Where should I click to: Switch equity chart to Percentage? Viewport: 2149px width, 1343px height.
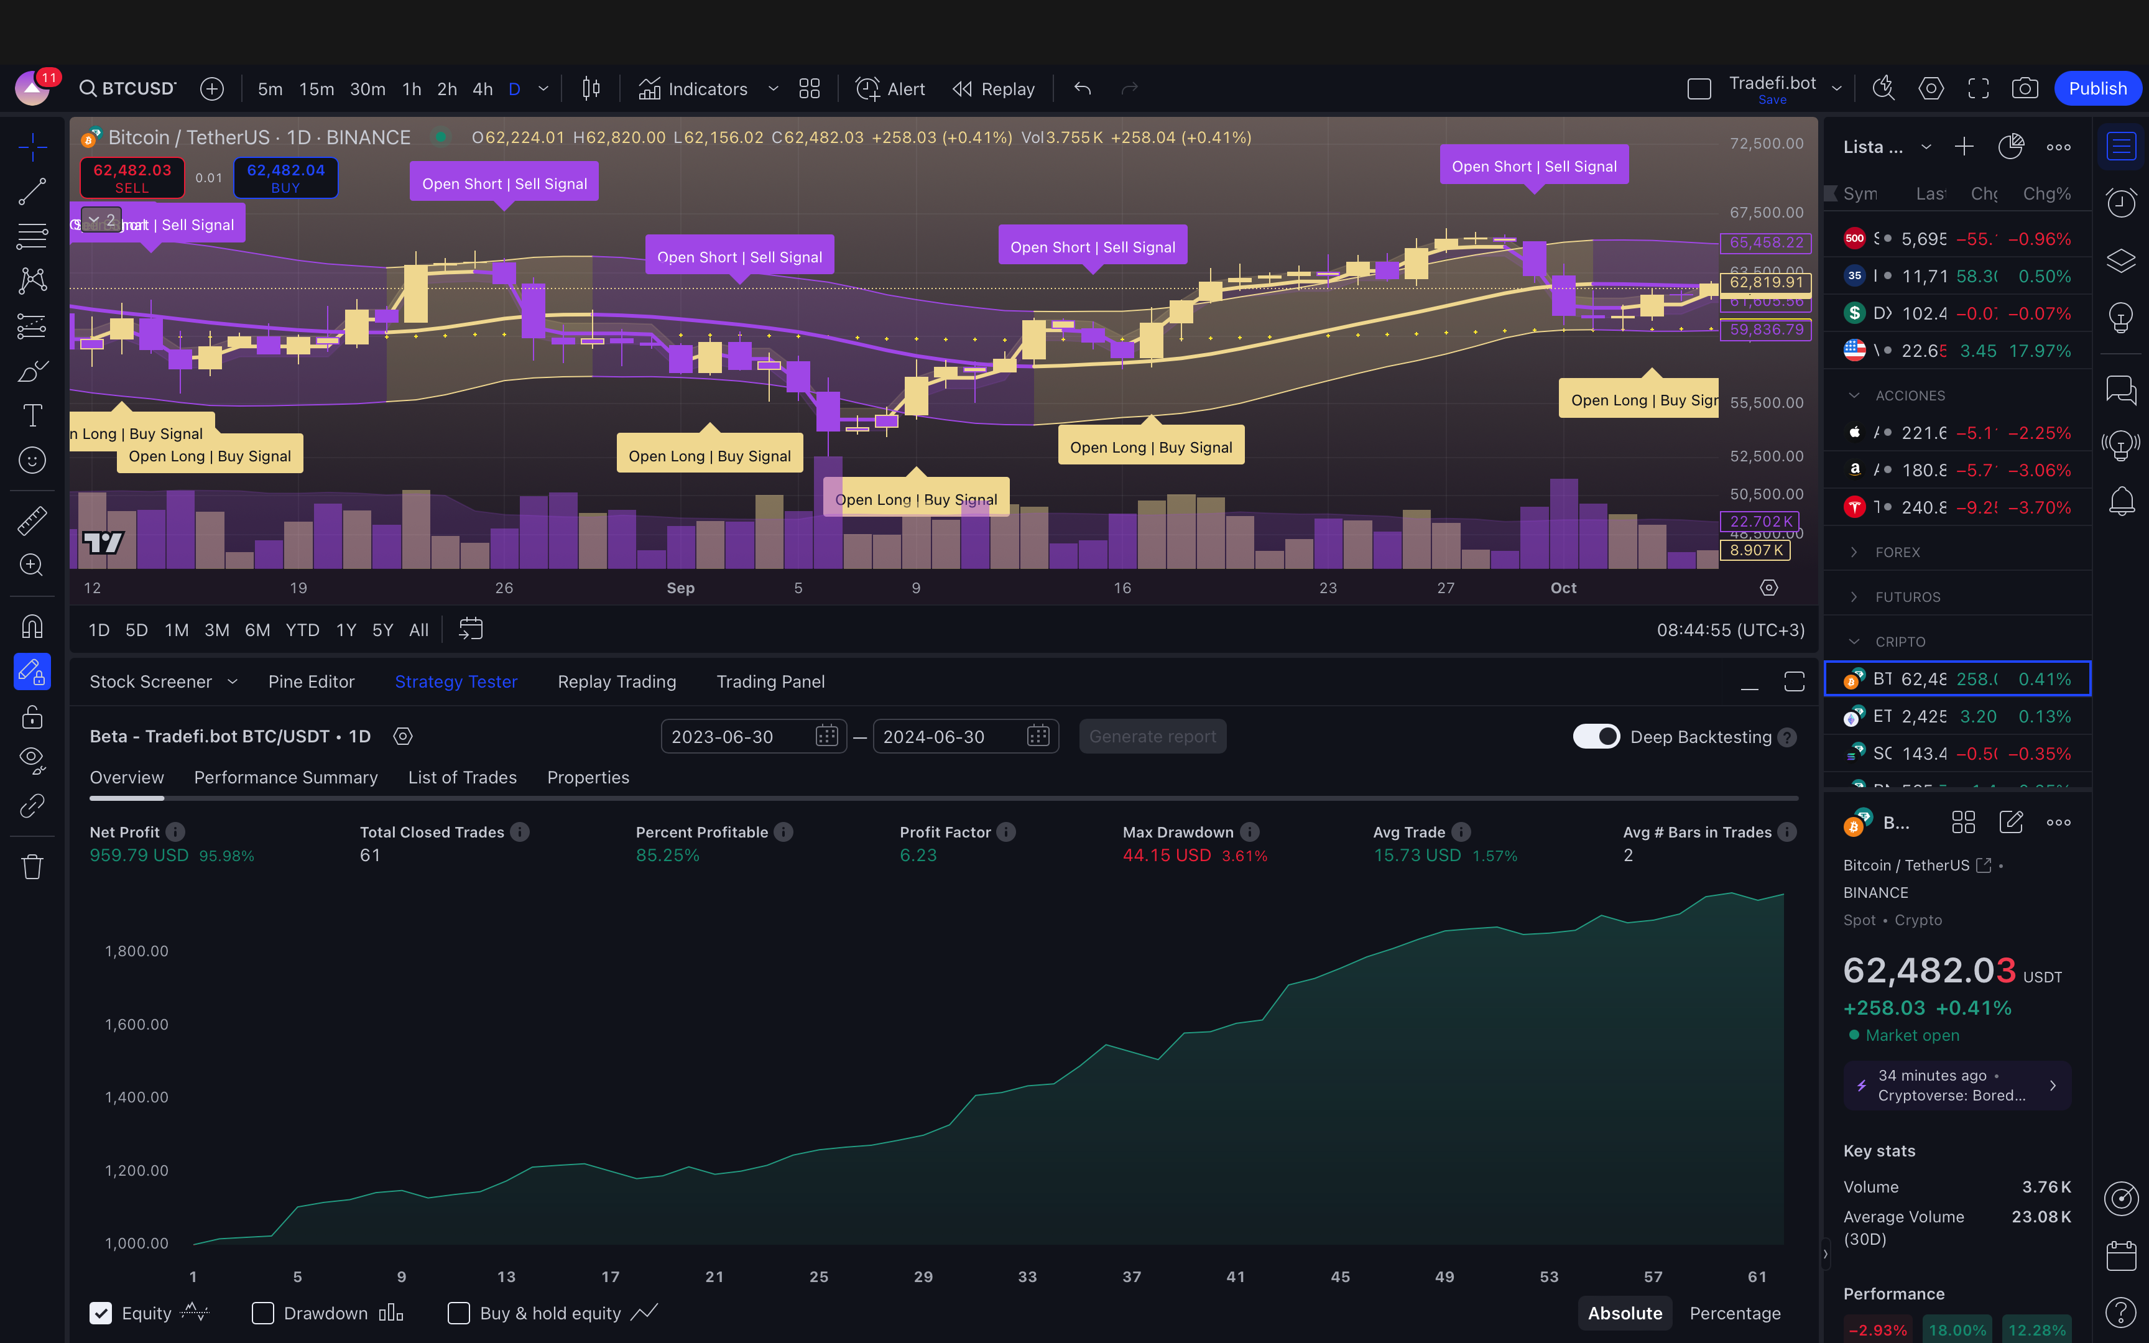tap(1734, 1313)
